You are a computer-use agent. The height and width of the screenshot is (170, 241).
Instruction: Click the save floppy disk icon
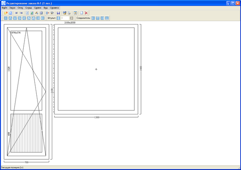coord(58,13)
